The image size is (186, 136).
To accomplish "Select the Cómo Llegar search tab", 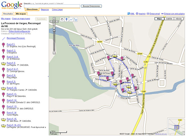I will (57, 10).
